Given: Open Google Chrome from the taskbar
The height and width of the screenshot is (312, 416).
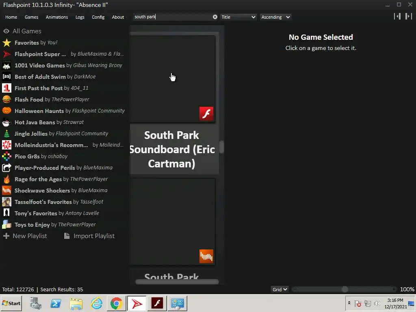Looking at the screenshot, I should (116, 303).
